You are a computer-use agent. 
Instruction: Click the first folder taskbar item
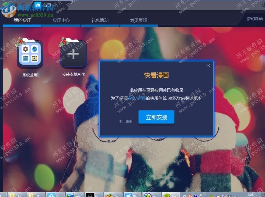(x=17, y=195)
